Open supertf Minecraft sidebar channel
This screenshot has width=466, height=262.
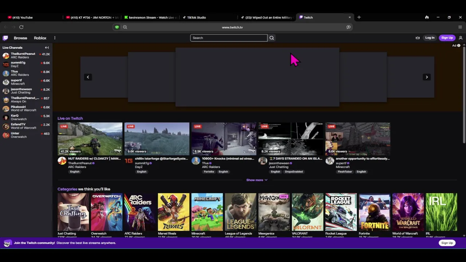[x=26, y=82]
